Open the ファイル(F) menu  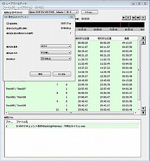[9, 8]
